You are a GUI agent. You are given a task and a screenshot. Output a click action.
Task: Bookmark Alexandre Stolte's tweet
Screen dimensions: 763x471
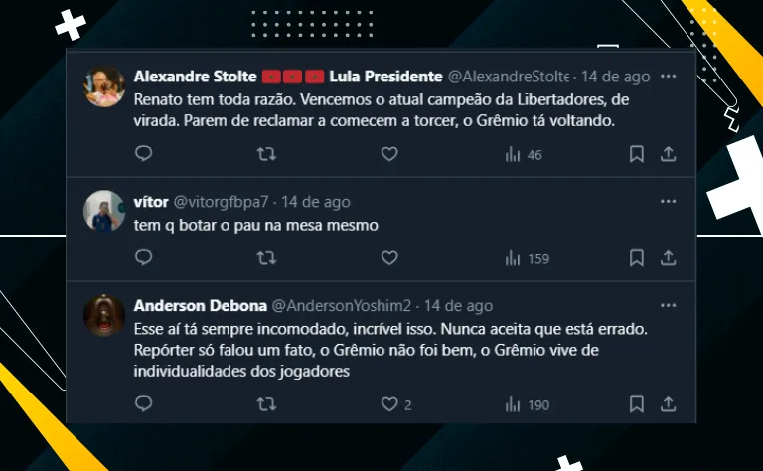tap(637, 154)
